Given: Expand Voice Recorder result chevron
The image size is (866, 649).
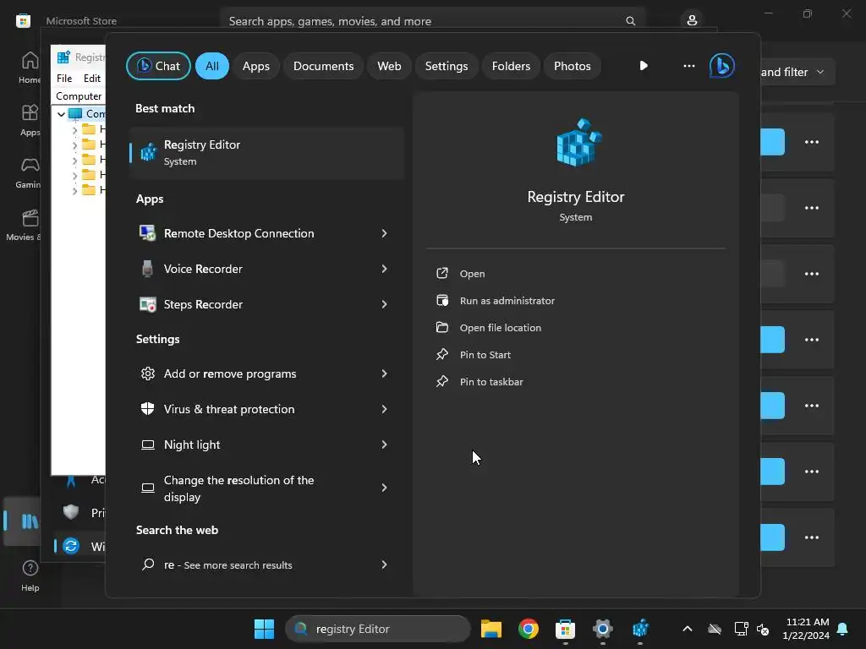Looking at the screenshot, I should pyautogui.click(x=384, y=269).
